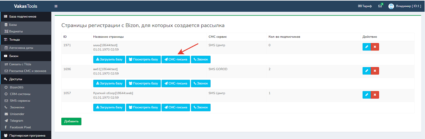Click СМС-письма button for row 1971
425x139 pixels.
tap(176, 59)
